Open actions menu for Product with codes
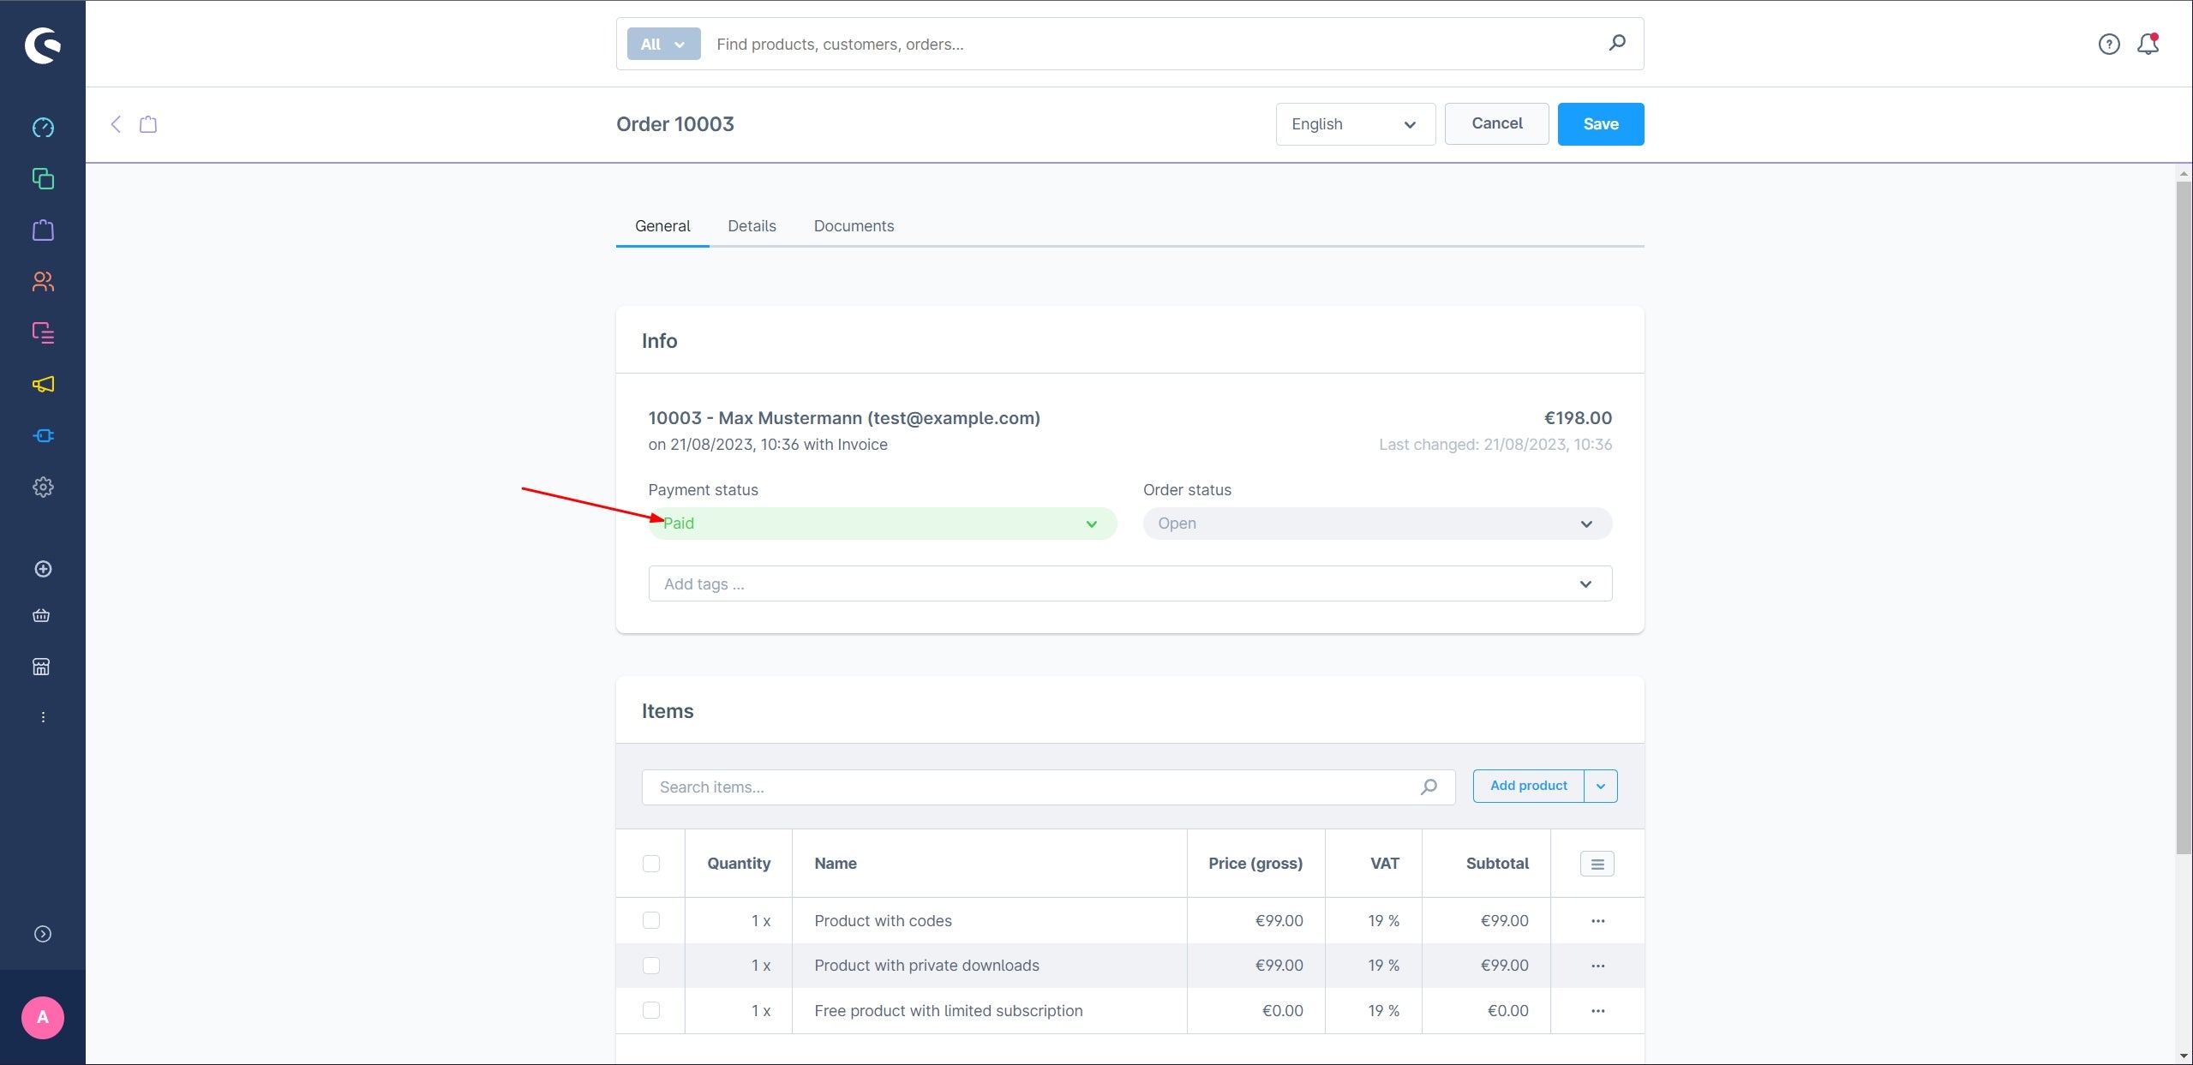The height and width of the screenshot is (1065, 2193). [x=1597, y=921]
